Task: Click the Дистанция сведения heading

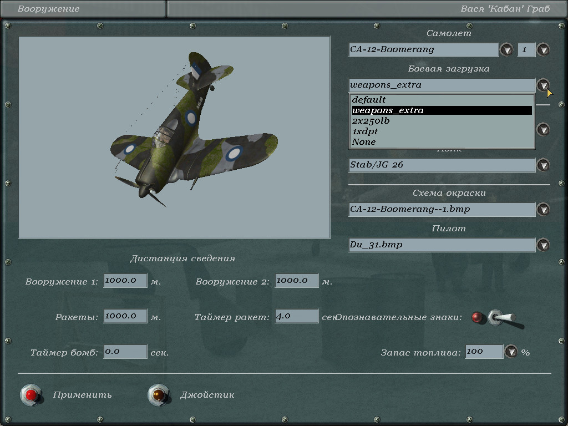Action: [x=182, y=258]
